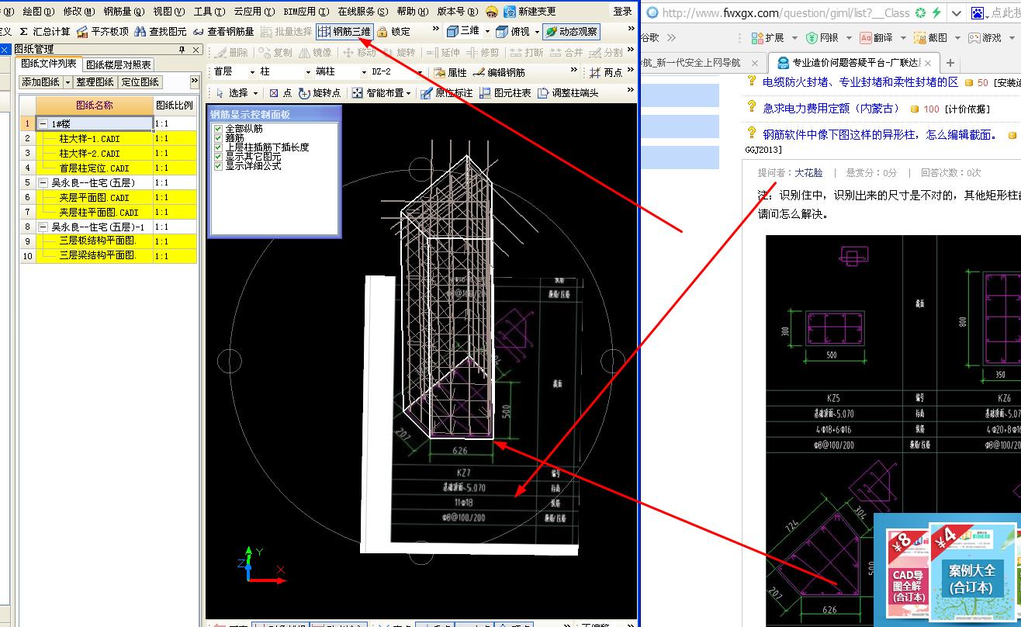Pin the 图纸管理 panel
This screenshot has height=627, width=1021.
[182, 50]
